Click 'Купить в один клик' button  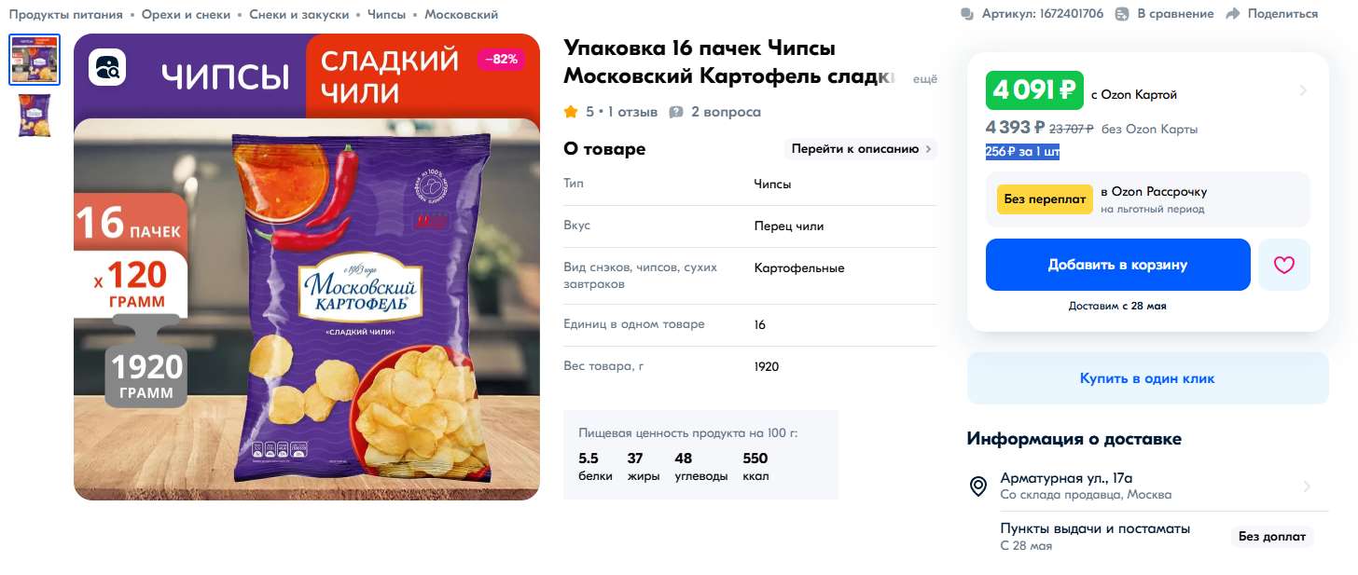pos(1147,378)
